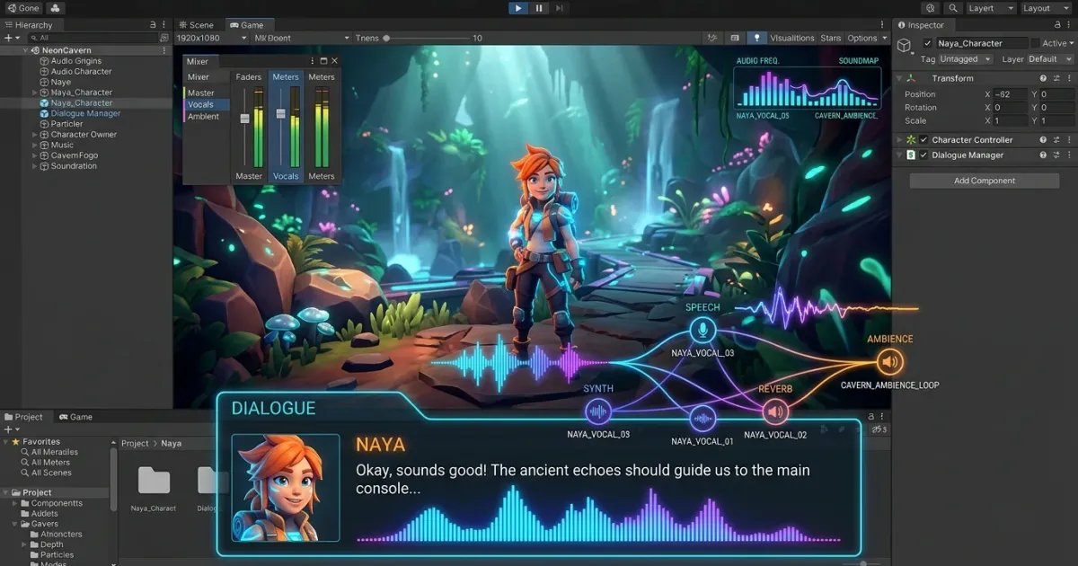The width and height of the screenshot is (1078, 566).
Task: Lock the Hierarchy panel with padlock icon
Action: coord(153,25)
